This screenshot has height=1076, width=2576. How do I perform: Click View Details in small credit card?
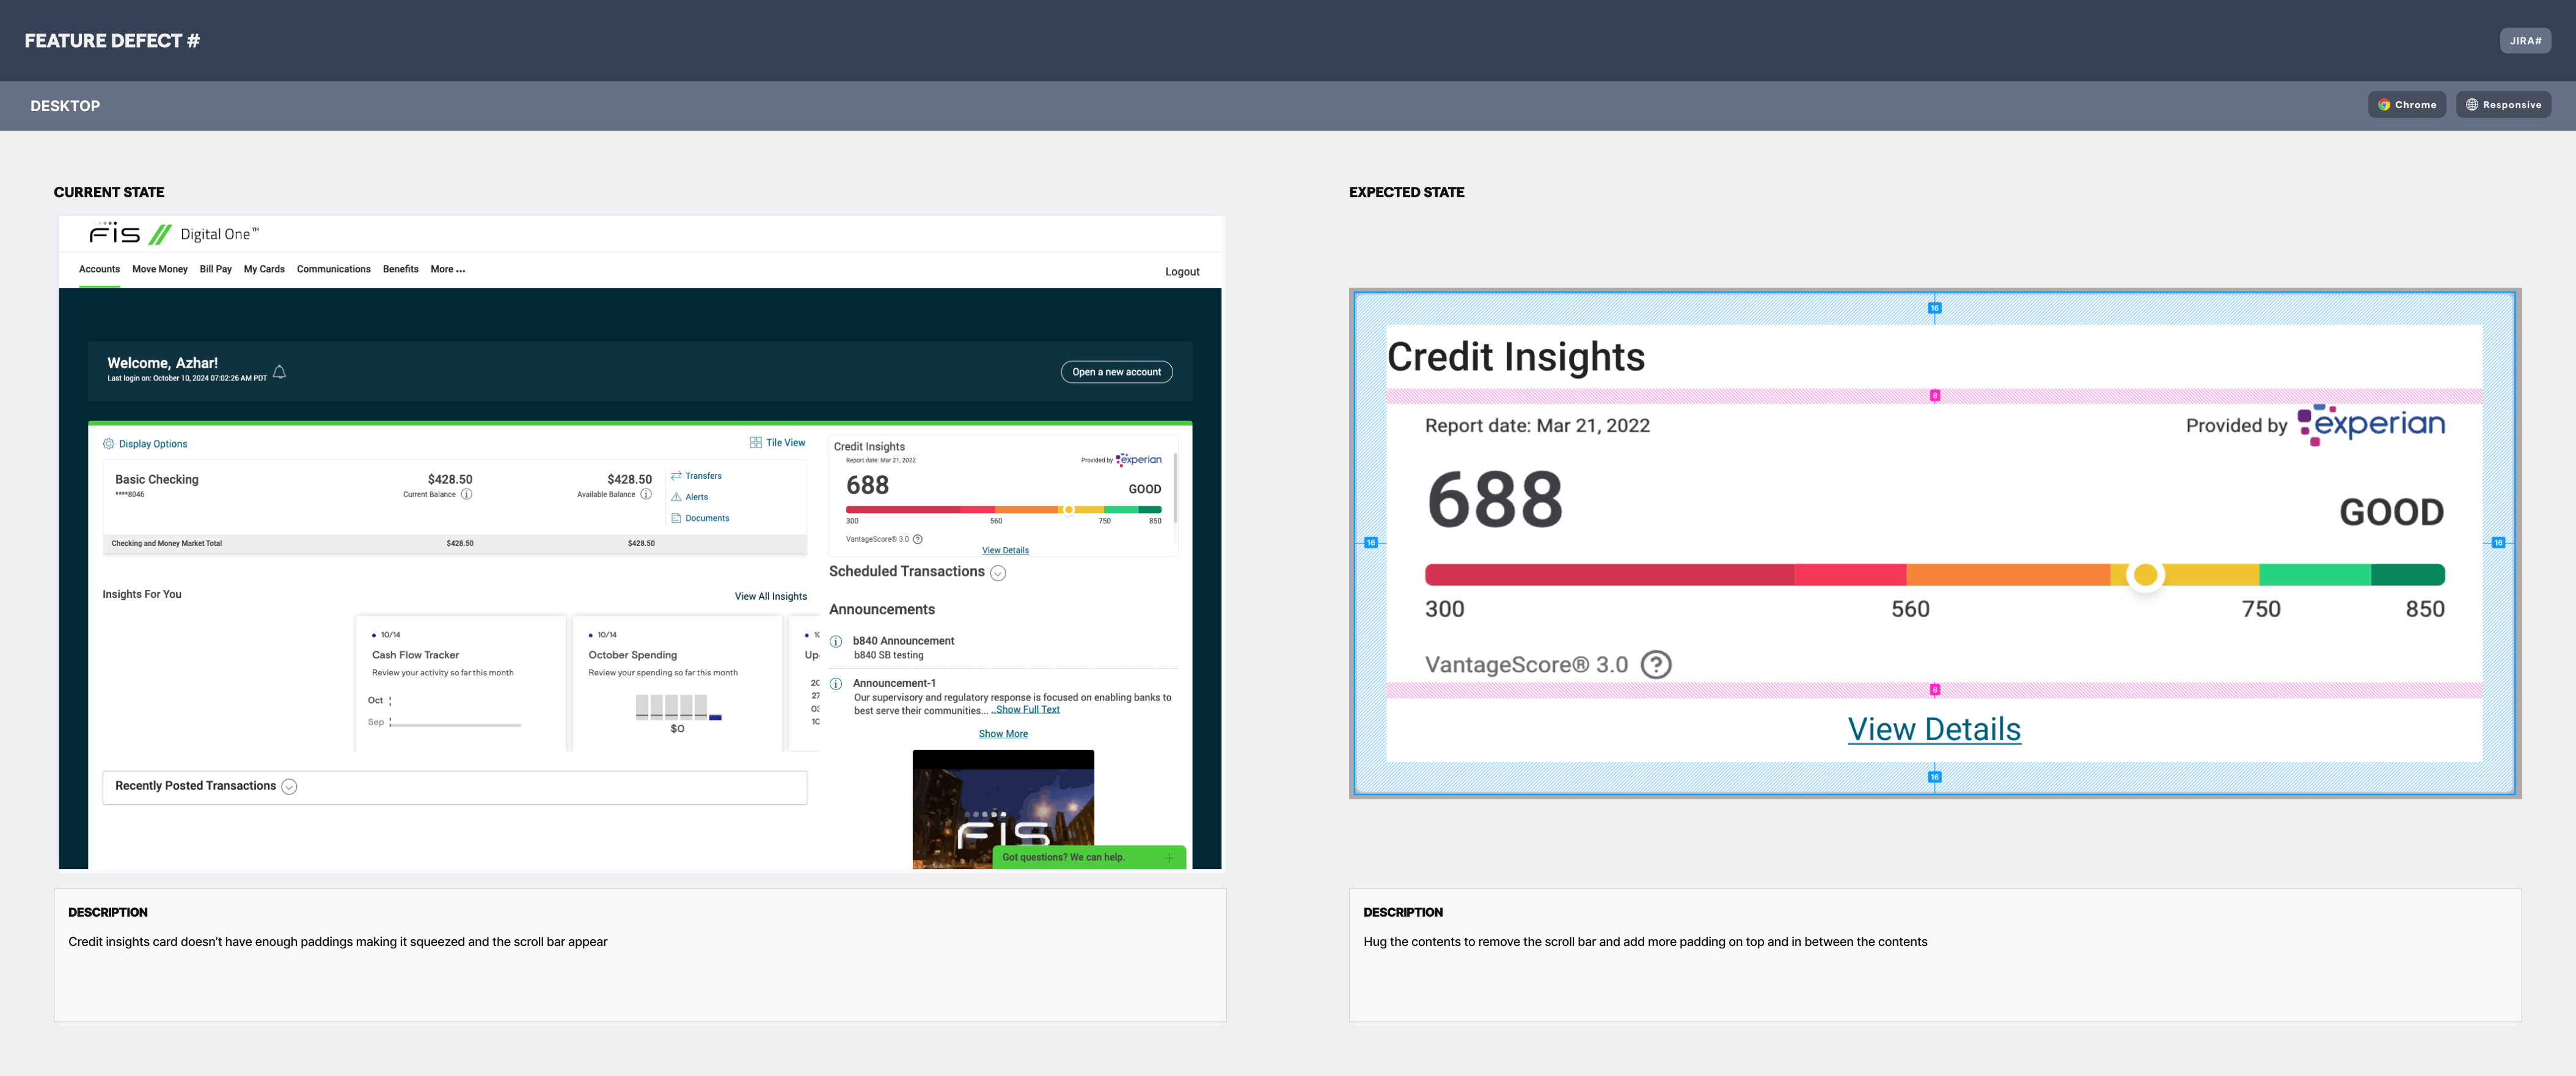tap(1005, 550)
